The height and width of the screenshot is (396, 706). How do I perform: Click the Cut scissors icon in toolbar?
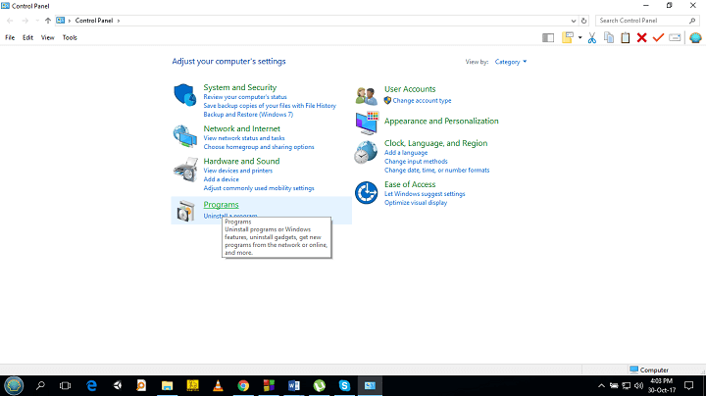click(x=592, y=37)
